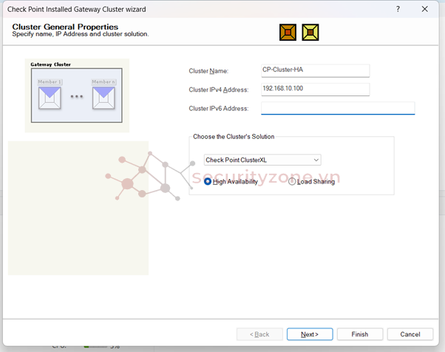445x352 pixels.
Task: Click the Cluster Name input field
Action: coord(316,71)
